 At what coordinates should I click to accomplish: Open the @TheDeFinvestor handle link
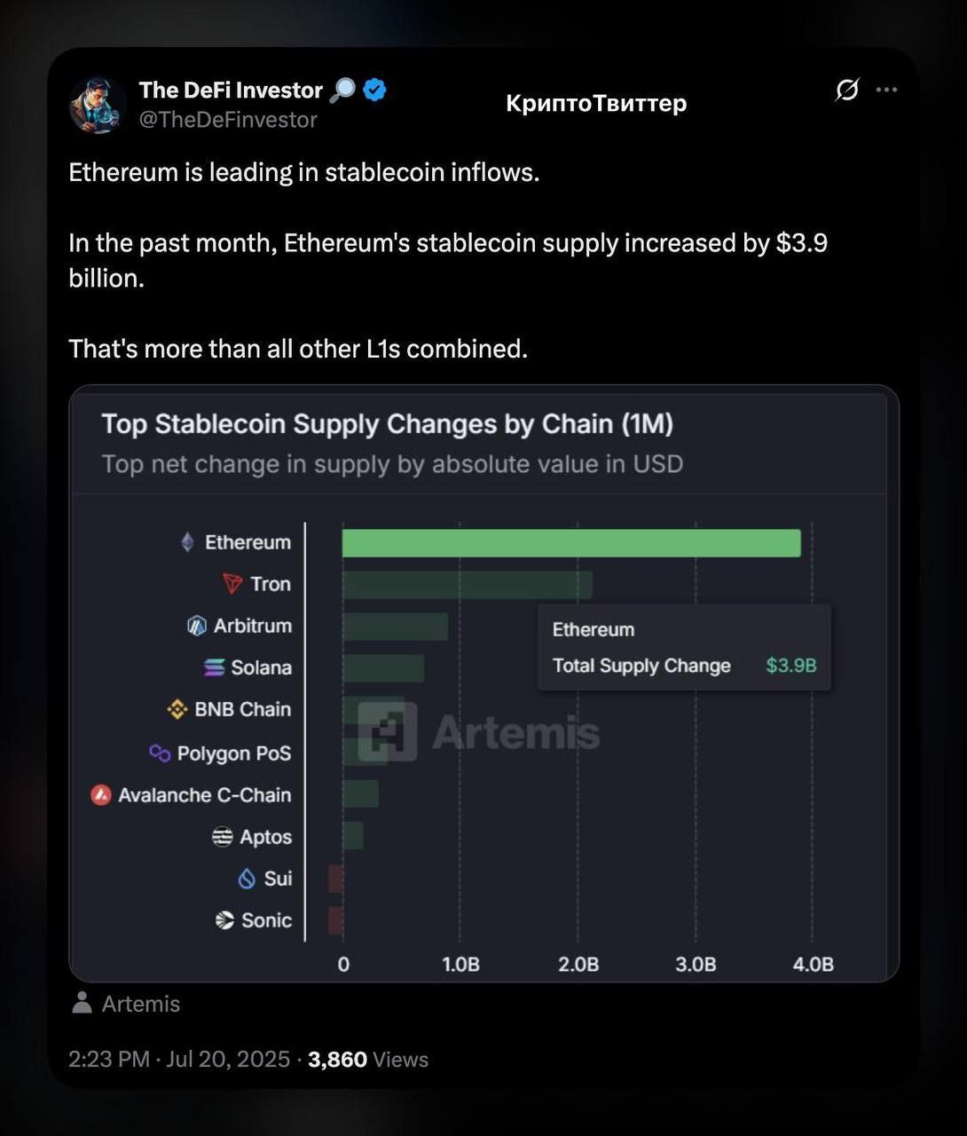tap(228, 120)
